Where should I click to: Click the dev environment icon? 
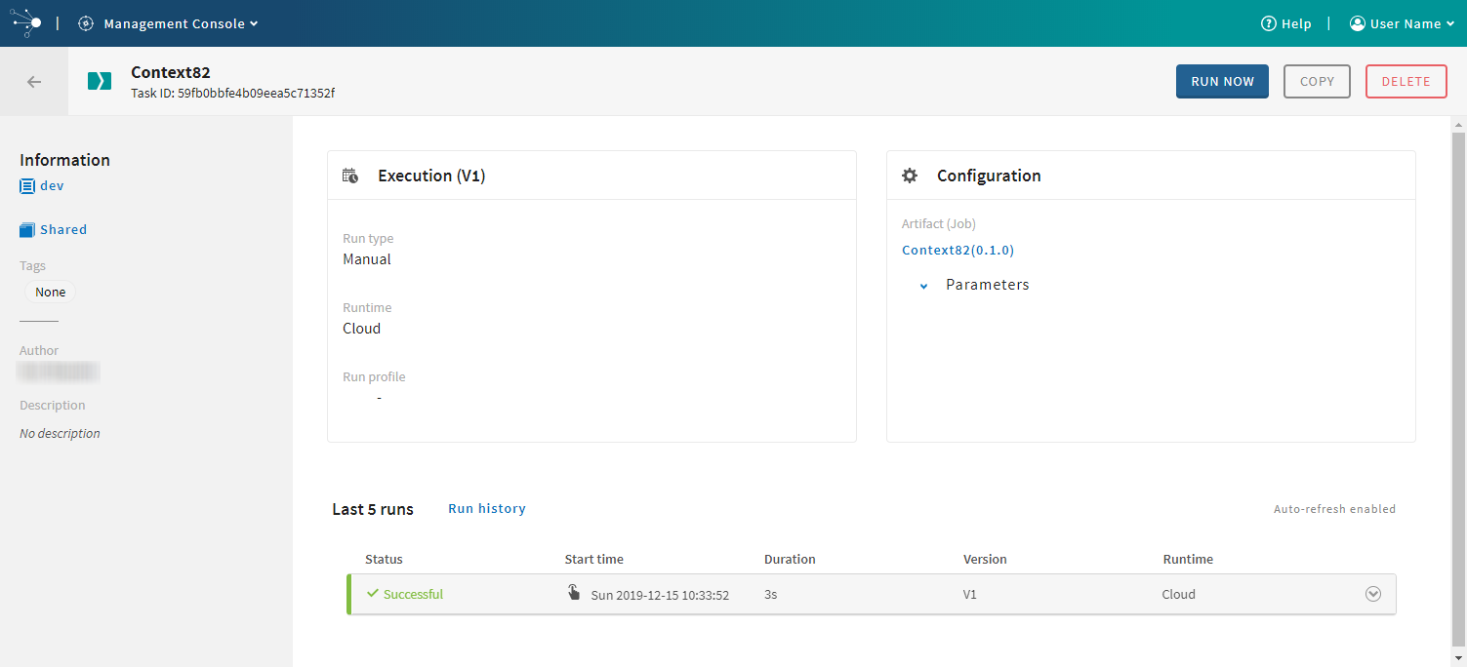pos(27,186)
